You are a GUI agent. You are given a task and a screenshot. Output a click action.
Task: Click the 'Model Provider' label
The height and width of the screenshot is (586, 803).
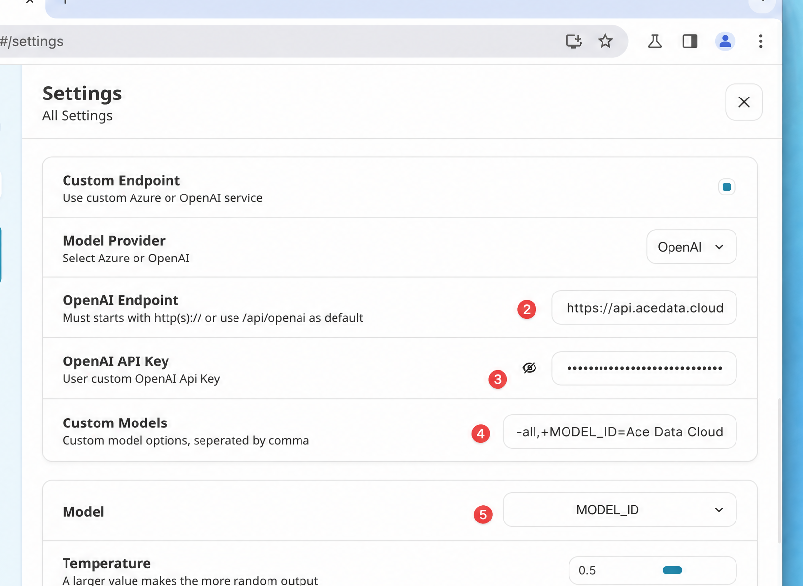(114, 240)
